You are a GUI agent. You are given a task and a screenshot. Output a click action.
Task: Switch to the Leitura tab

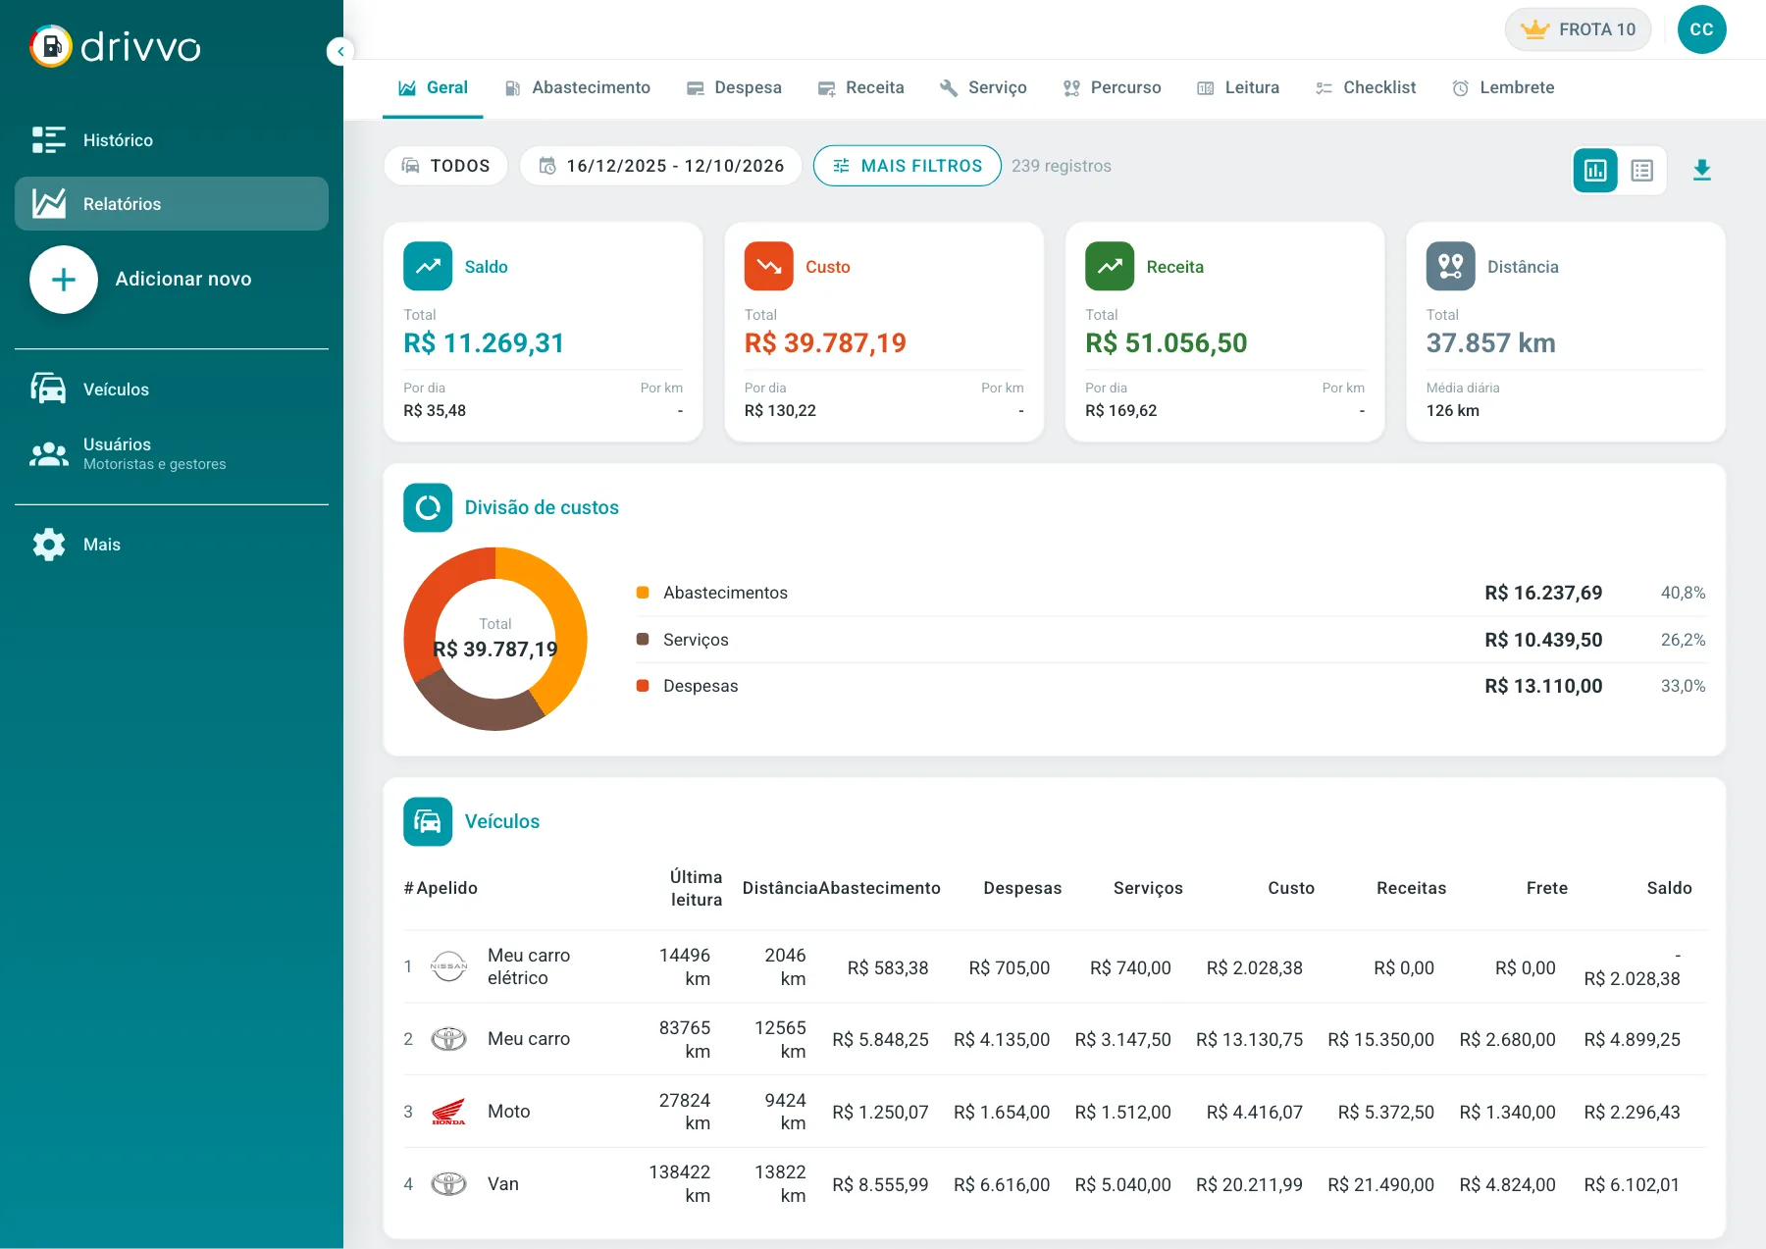(x=1238, y=88)
